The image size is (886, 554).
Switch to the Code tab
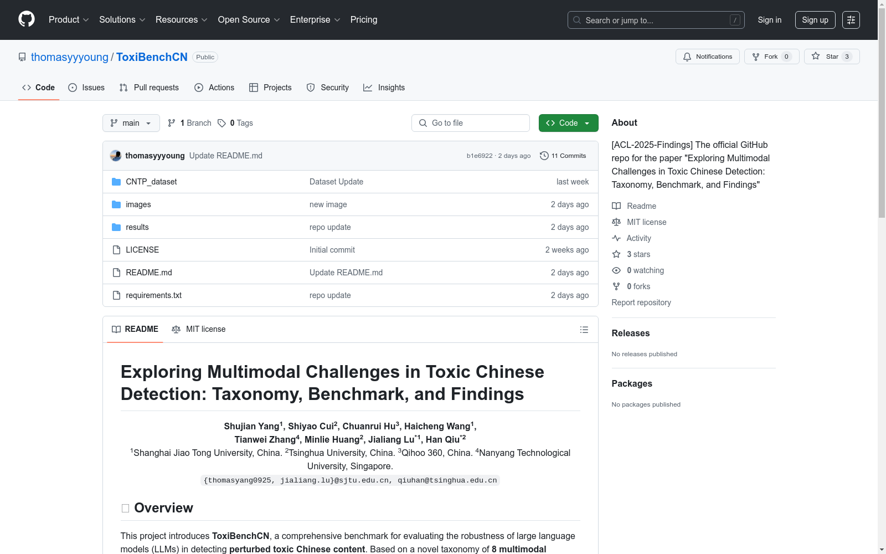point(39,88)
